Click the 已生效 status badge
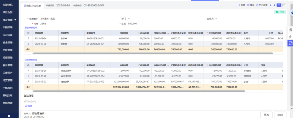Image resolution: width=293 pixels, height=118 pixels. [x=280, y=12]
